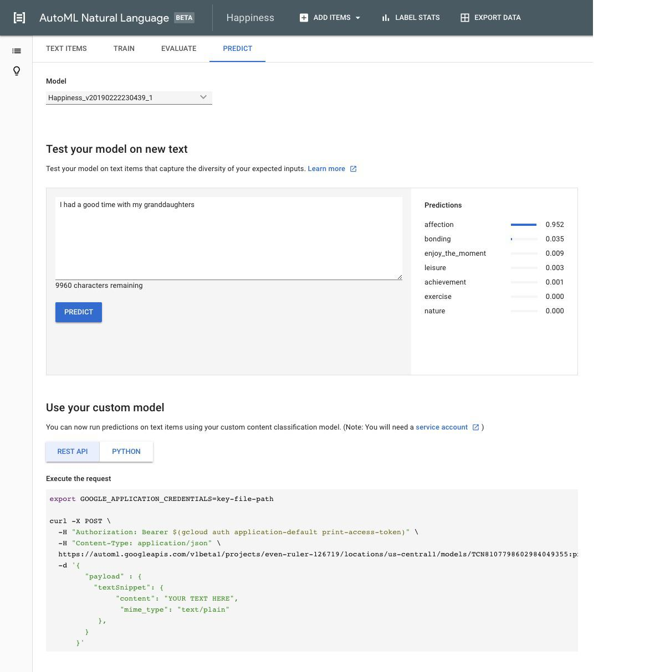Select the PYTHON code tab
Screen dimensions: 665x672
coord(126,452)
